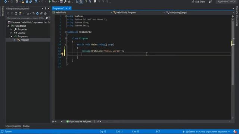Collapse the Main method code block
Image resolution: width=239 pixels, height=134 pixels.
pos(66,45)
